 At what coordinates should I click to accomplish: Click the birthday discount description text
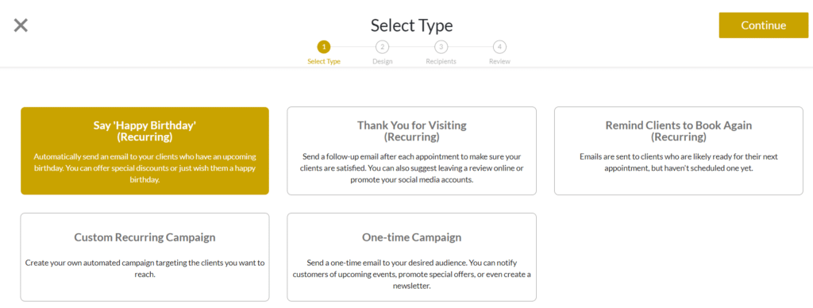(x=144, y=168)
